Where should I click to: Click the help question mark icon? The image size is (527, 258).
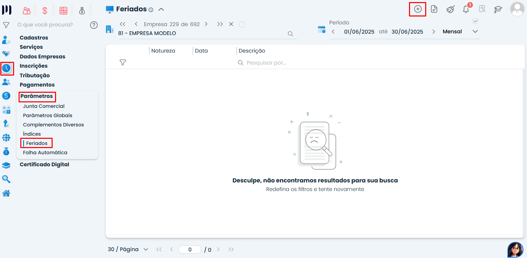[94, 25]
